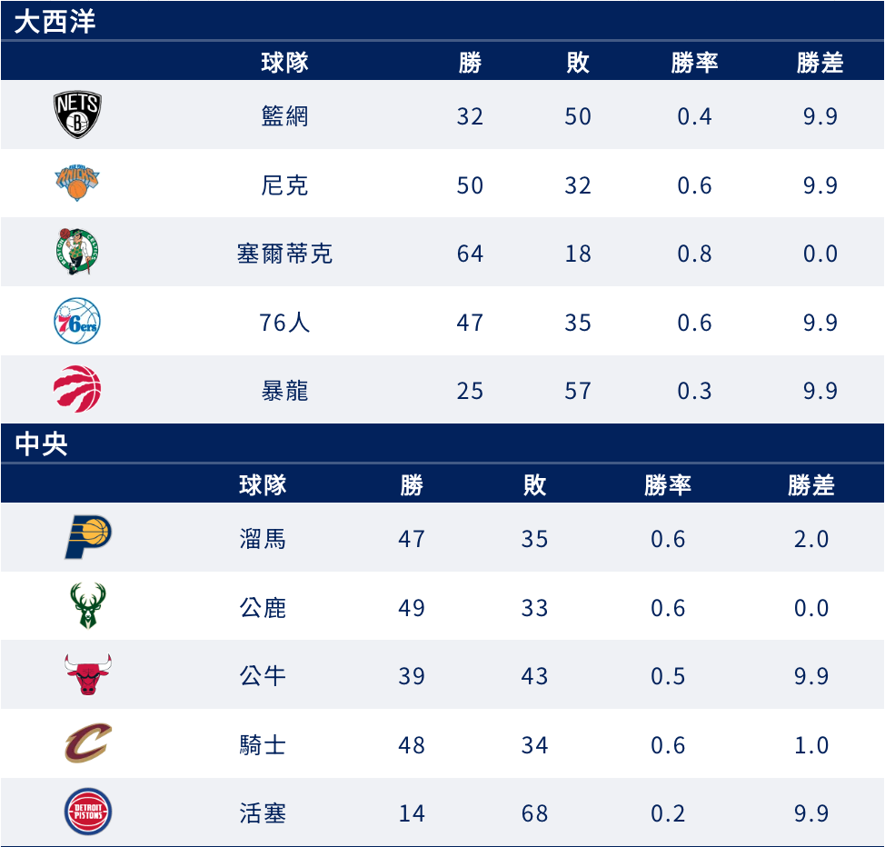
Task: Click the Detroit Pistons logo
Action: pos(88,812)
